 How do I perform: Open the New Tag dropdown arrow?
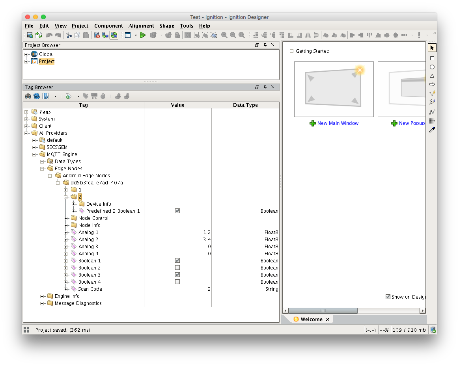click(78, 96)
